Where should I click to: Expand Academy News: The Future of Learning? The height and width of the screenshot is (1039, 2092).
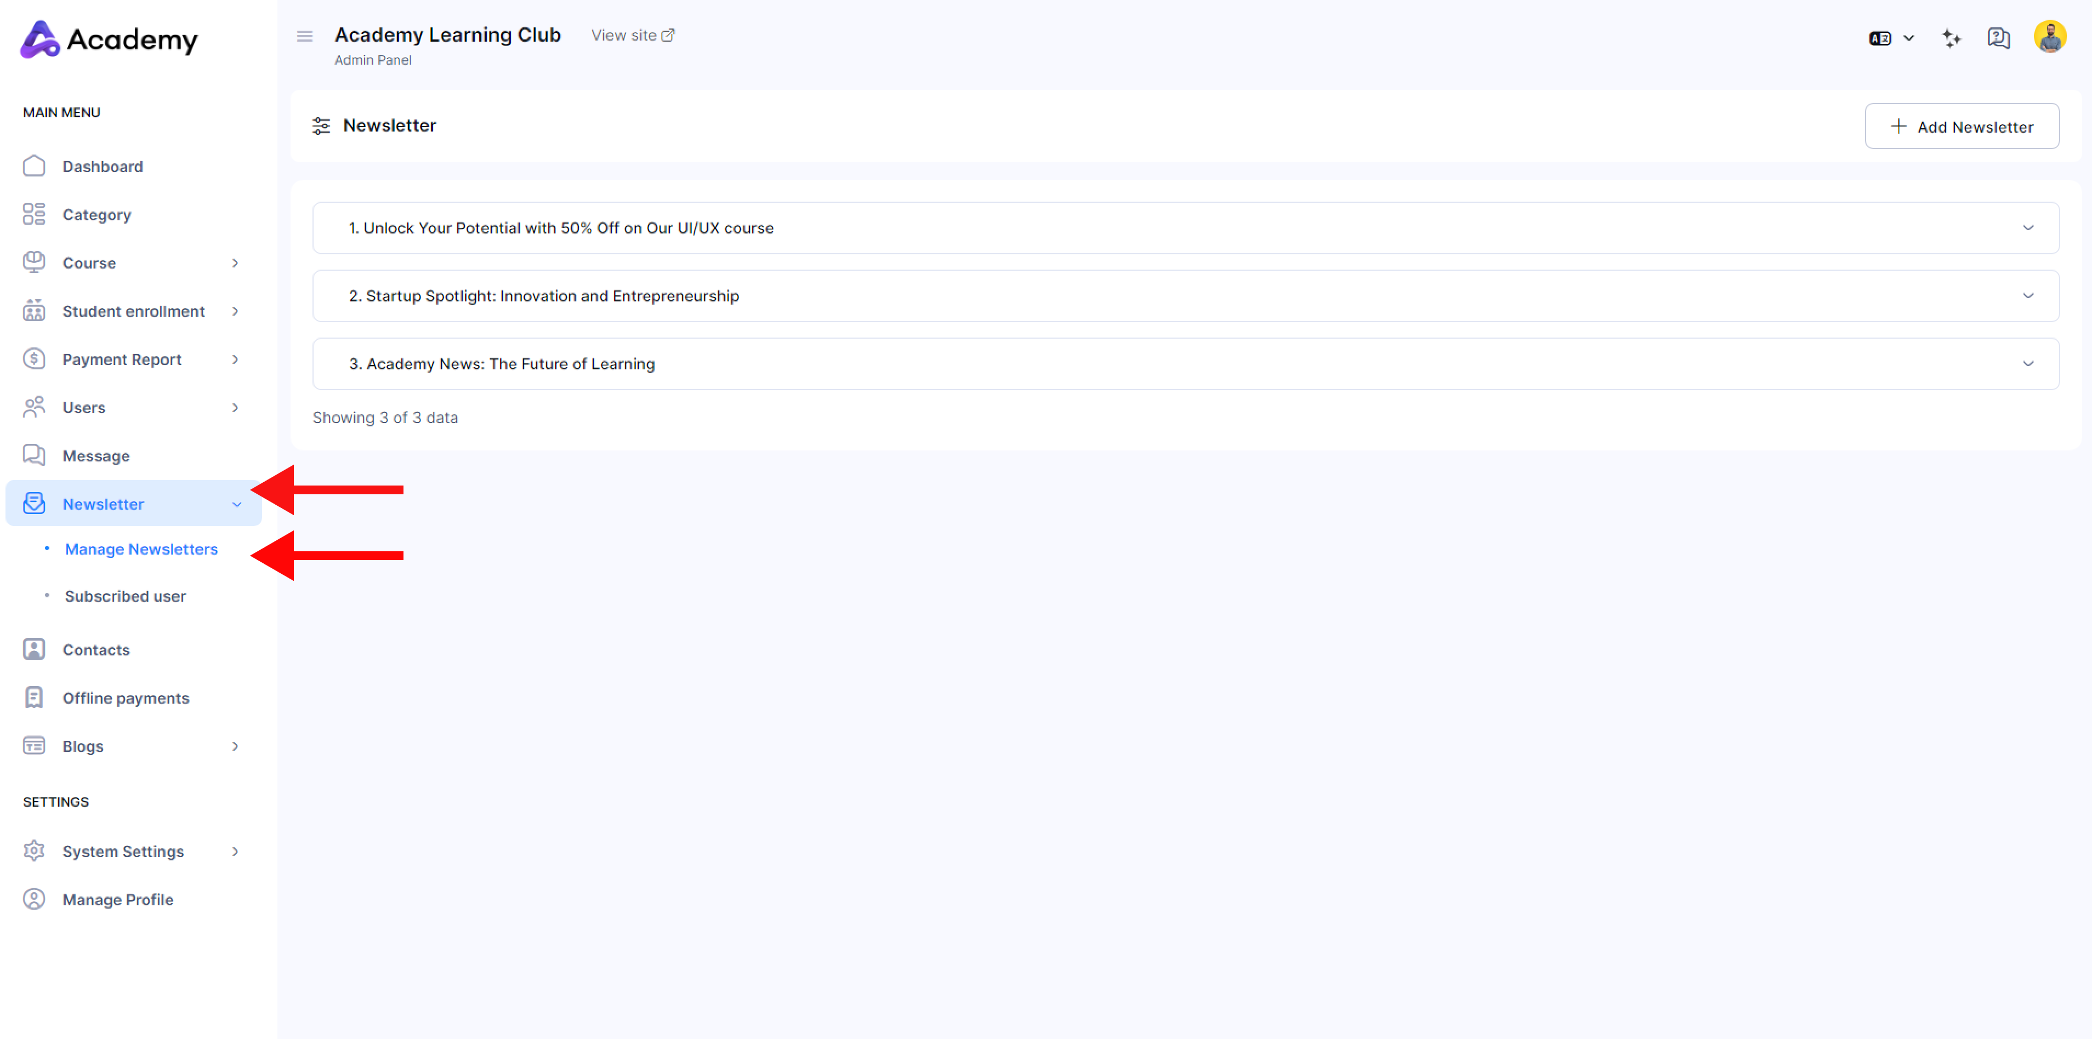(2027, 364)
